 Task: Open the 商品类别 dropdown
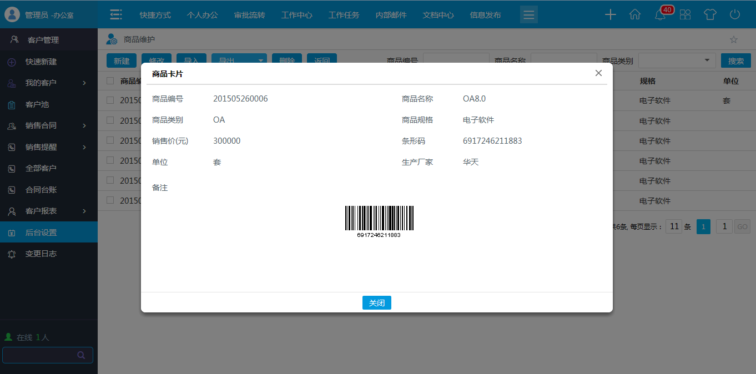(707, 60)
